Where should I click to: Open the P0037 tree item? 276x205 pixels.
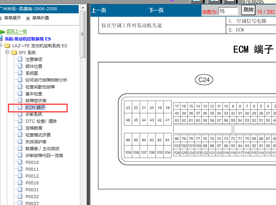32,203
